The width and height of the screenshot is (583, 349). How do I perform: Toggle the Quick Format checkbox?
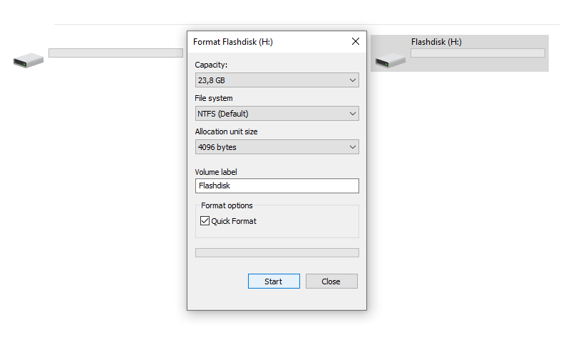(x=205, y=221)
